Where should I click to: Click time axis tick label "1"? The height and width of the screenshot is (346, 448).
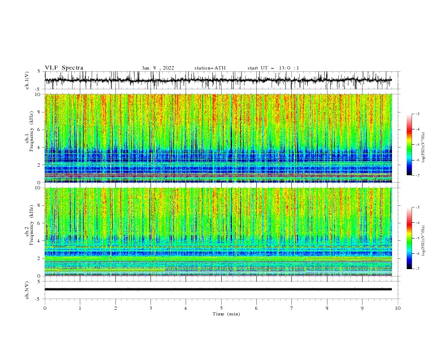coord(80,308)
